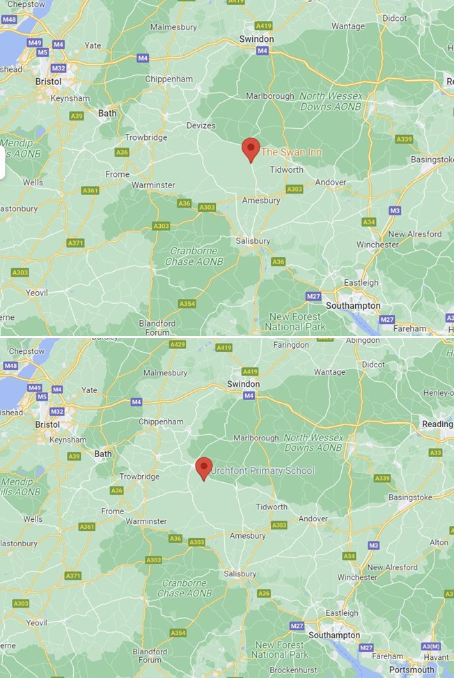Click the A36 badge near Trowbridge, bottom map
The width and height of the screenshot is (454, 678).
point(116,491)
